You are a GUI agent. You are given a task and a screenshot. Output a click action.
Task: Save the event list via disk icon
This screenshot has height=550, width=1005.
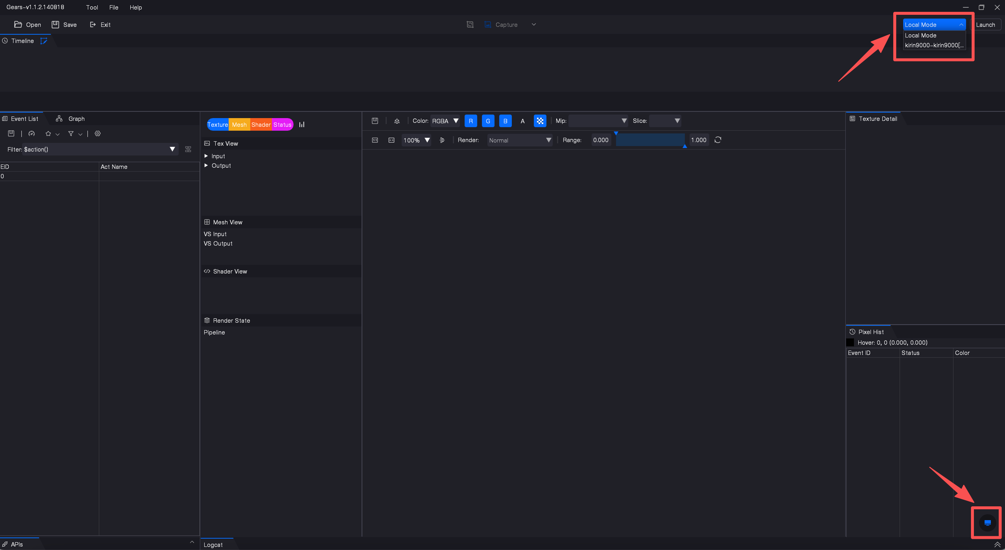point(11,134)
